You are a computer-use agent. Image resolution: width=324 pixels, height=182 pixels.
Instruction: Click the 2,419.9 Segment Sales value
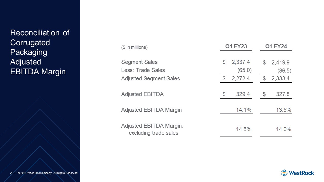click(280, 63)
